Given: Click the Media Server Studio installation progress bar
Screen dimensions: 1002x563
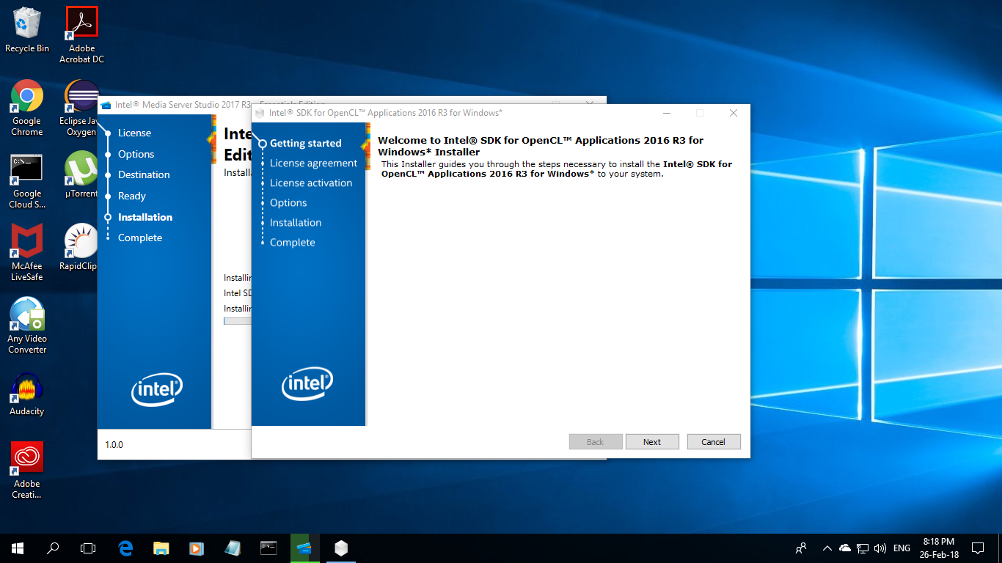Looking at the screenshot, I should tap(238, 321).
